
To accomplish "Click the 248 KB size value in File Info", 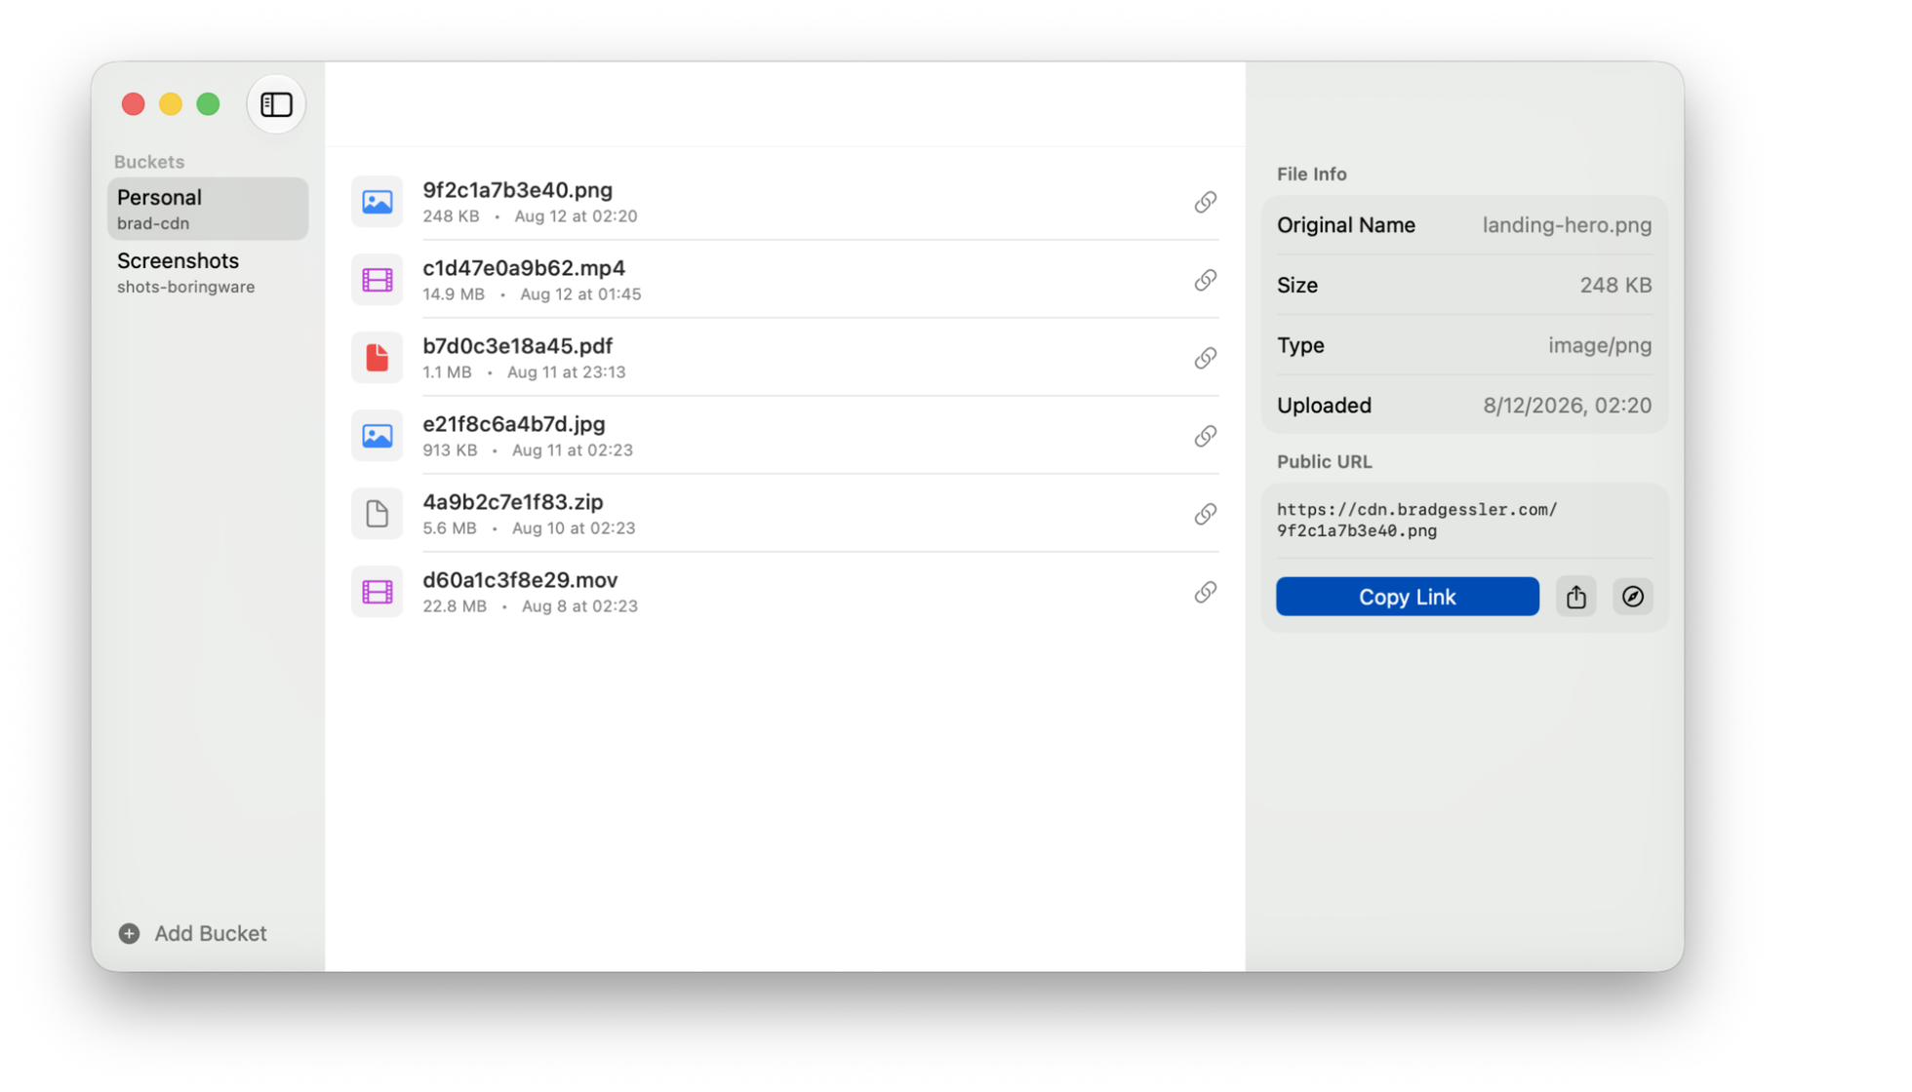I will click(x=1615, y=286).
